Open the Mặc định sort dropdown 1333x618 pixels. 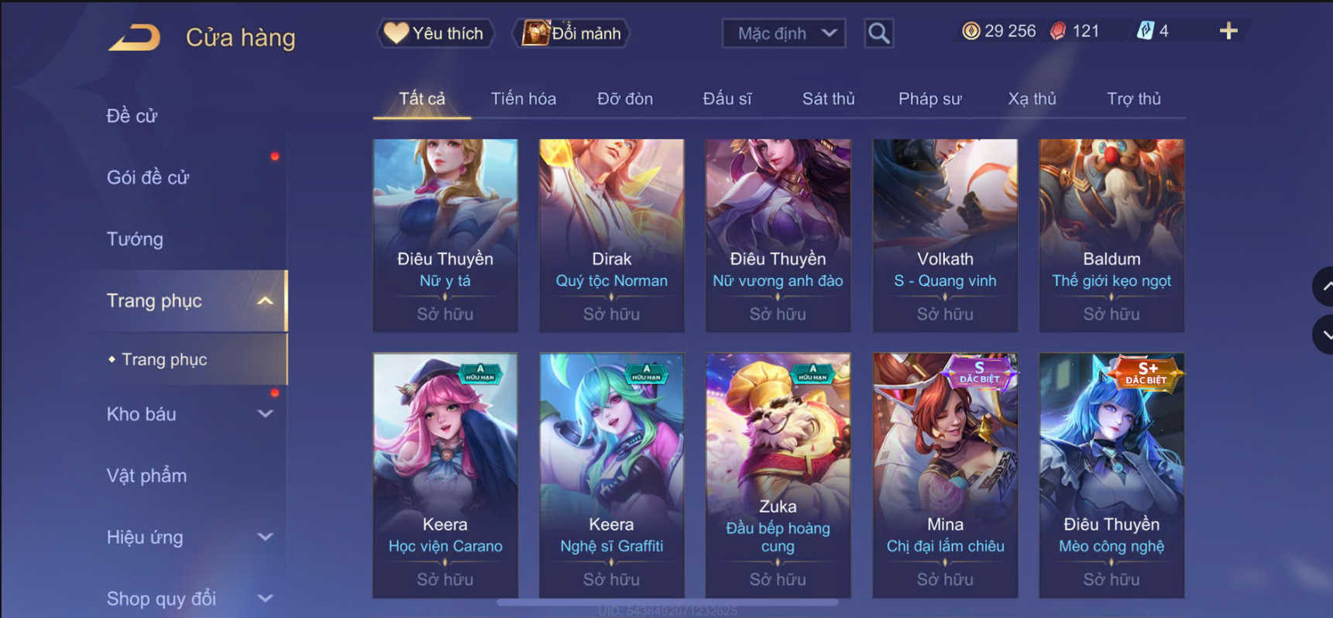pyautogui.click(x=783, y=33)
